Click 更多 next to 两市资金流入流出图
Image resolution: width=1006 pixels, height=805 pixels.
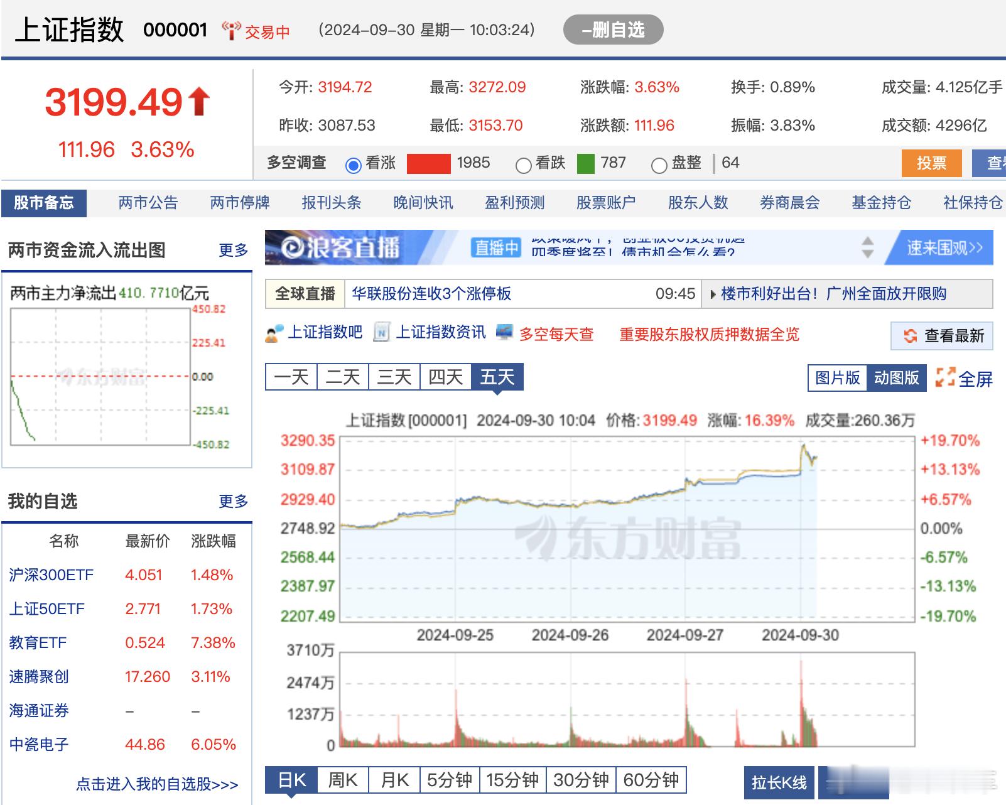(234, 251)
